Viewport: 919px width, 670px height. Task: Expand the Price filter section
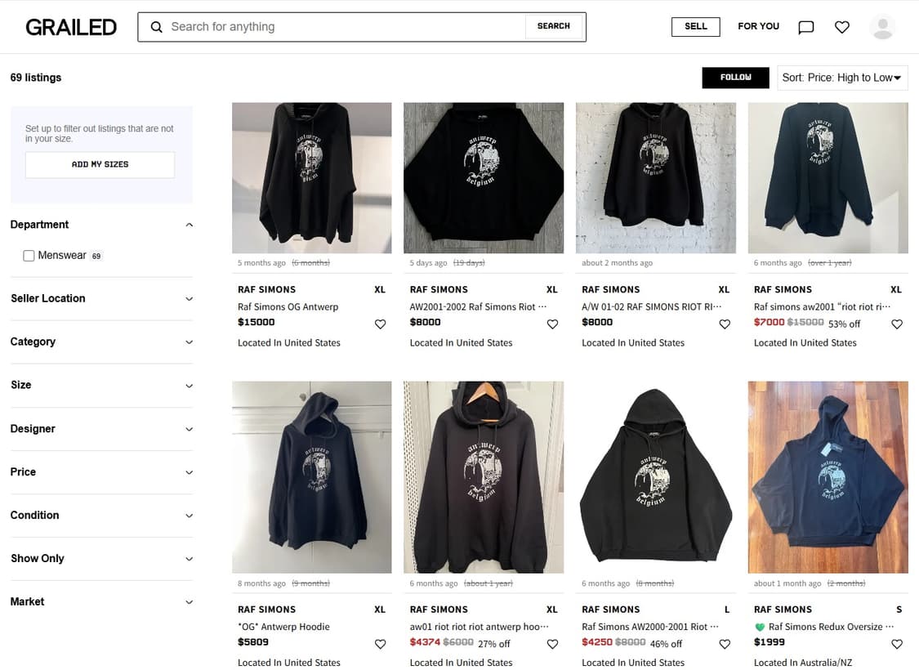[101, 471]
